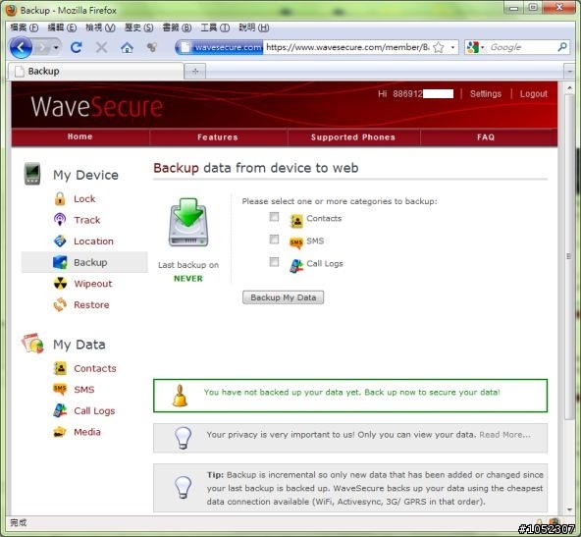Viewport: 581px width, 537px height.
Task: Click the Track antenna icon
Action: (x=60, y=219)
